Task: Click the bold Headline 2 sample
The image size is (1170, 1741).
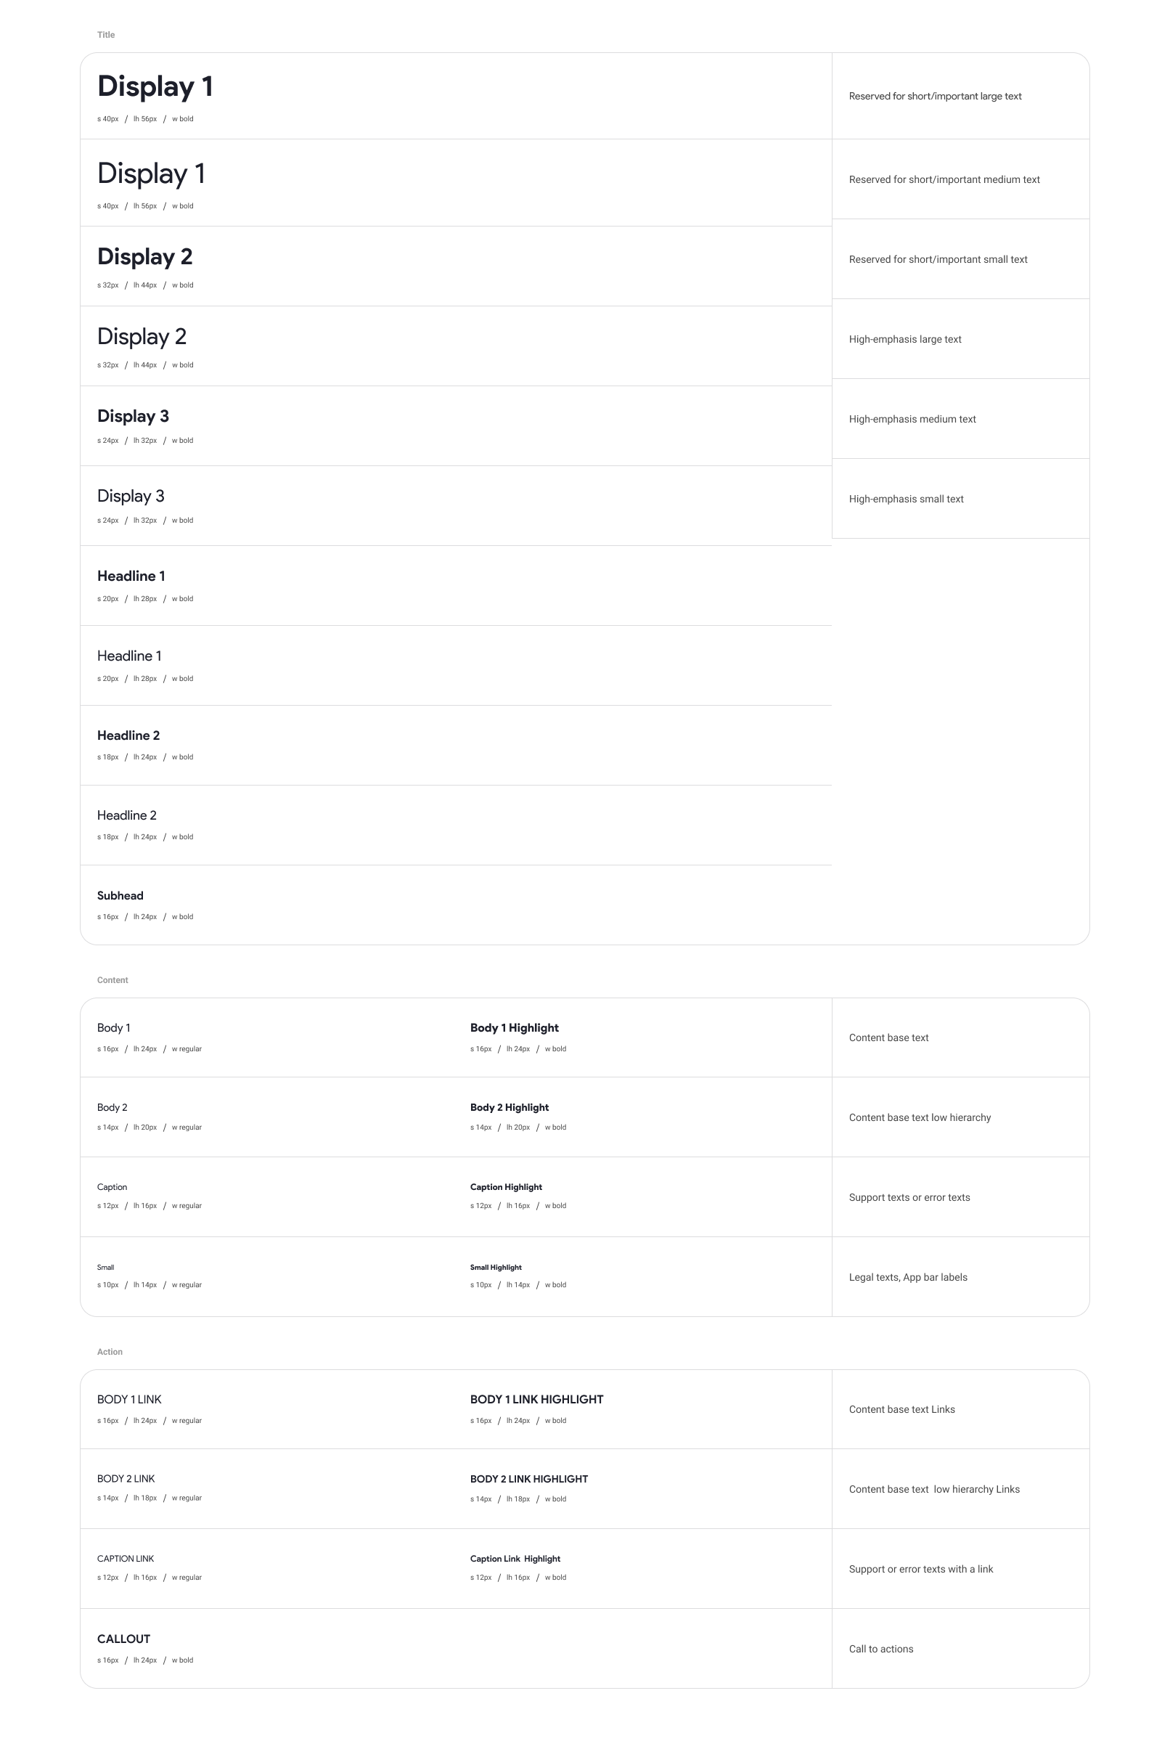Action: [x=128, y=735]
